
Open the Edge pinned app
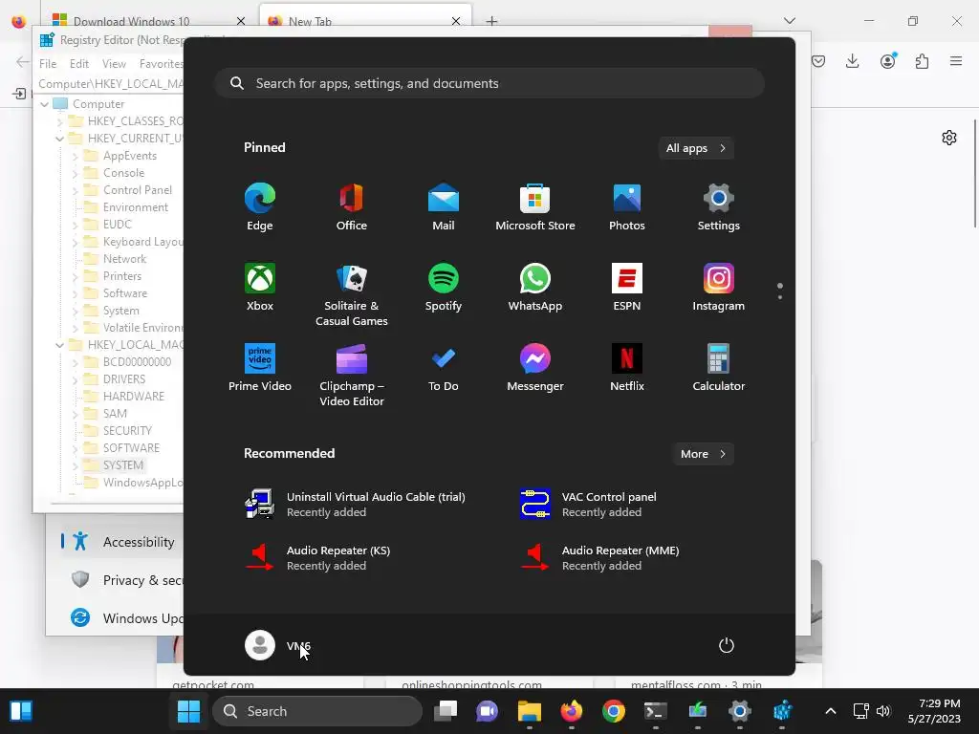(260, 206)
